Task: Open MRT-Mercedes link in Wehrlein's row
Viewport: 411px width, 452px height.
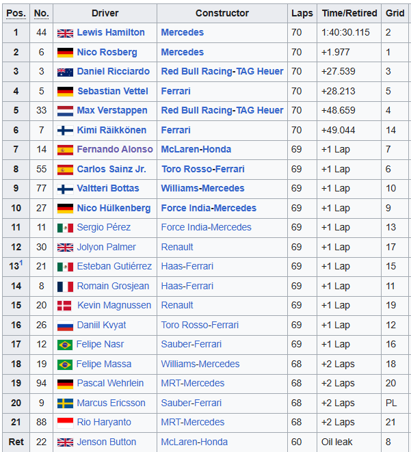Action: coord(193,383)
